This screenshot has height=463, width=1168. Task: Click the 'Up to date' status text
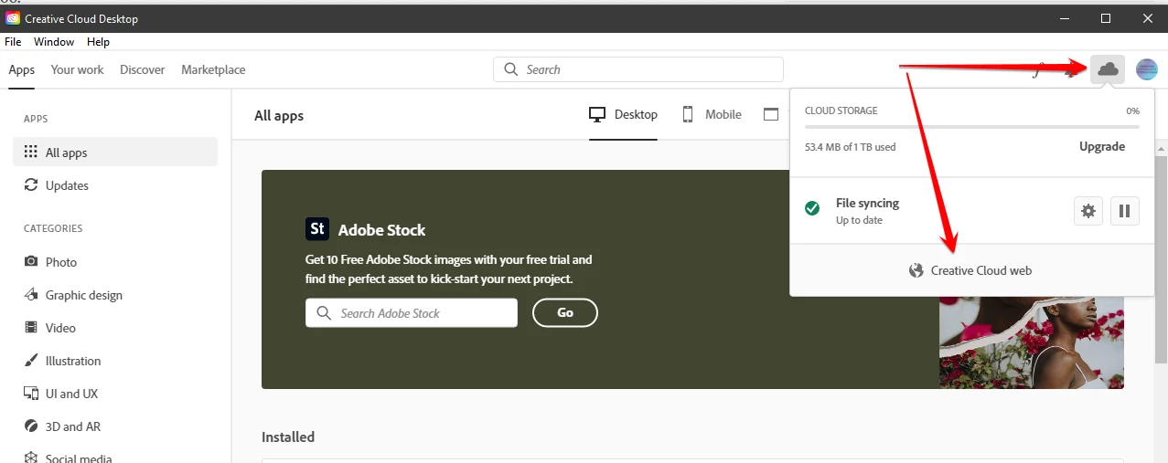(859, 220)
